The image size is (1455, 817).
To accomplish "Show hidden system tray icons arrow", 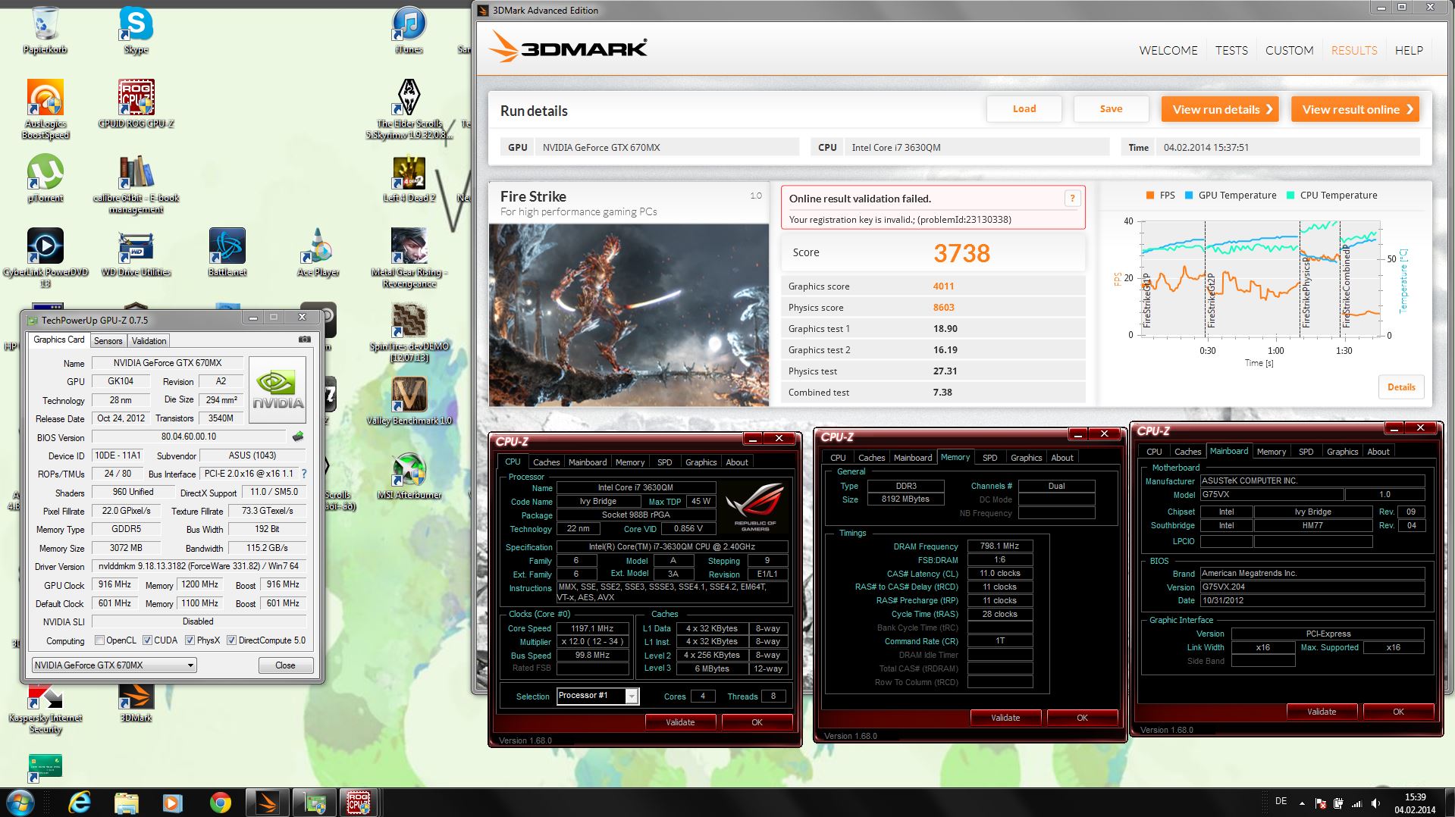I will (1302, 803).
